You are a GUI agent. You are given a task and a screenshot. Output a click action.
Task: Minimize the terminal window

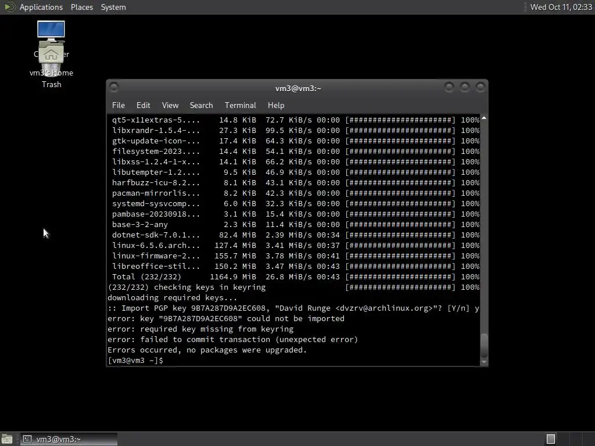click(449, 87)
